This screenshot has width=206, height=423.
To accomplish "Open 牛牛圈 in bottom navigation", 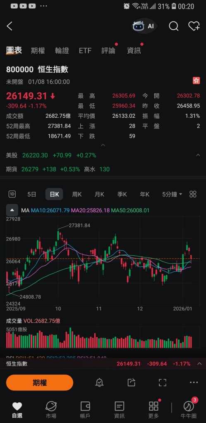I will tap(189, 409).
